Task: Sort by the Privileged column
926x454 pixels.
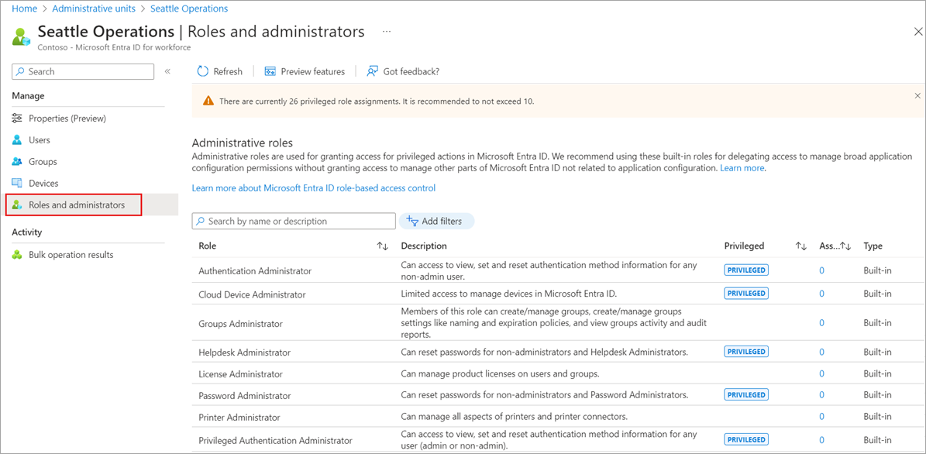Action: pos(800,246)
